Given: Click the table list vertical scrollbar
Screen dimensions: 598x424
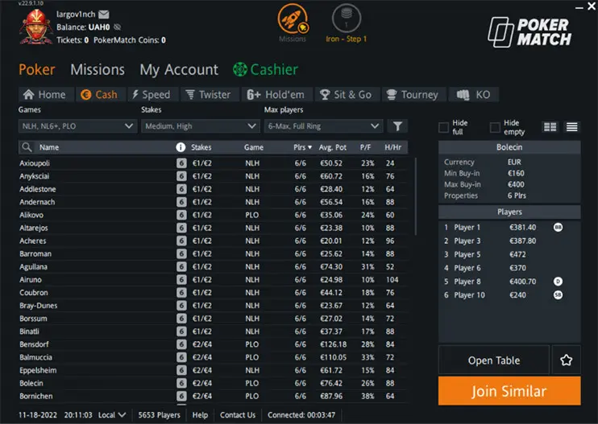Looking at the screenshot, I should click(415, 196).
